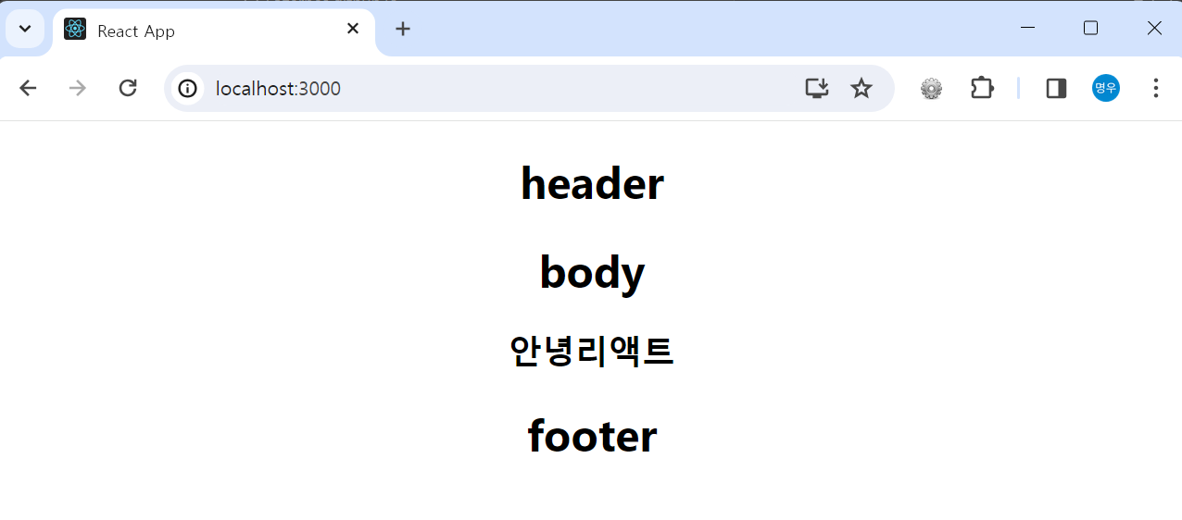The height and width of the screenshot is (520, 1182).
Task: Open a new tab with plus button
Action: tap(402, 29)
